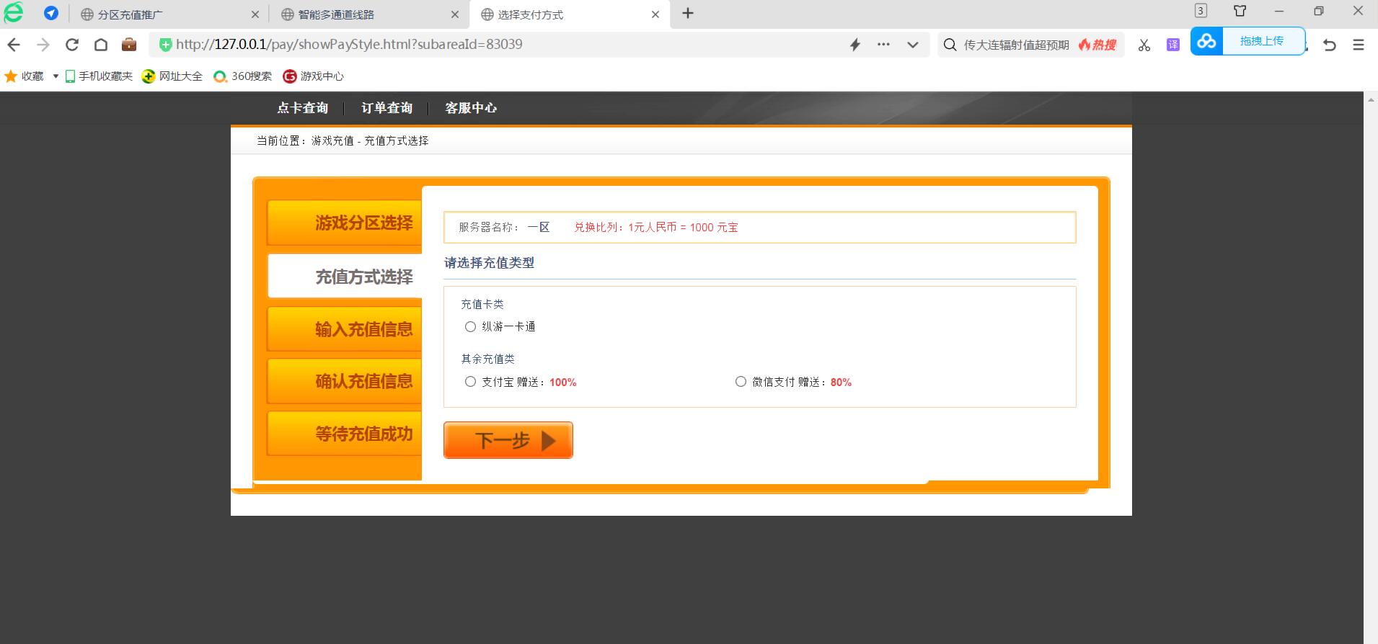Select 支付宝 payment radio button
Screen dimensions: 1378x644
470,382
